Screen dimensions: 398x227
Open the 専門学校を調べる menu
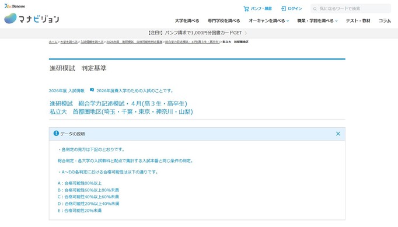click(224, 21)
